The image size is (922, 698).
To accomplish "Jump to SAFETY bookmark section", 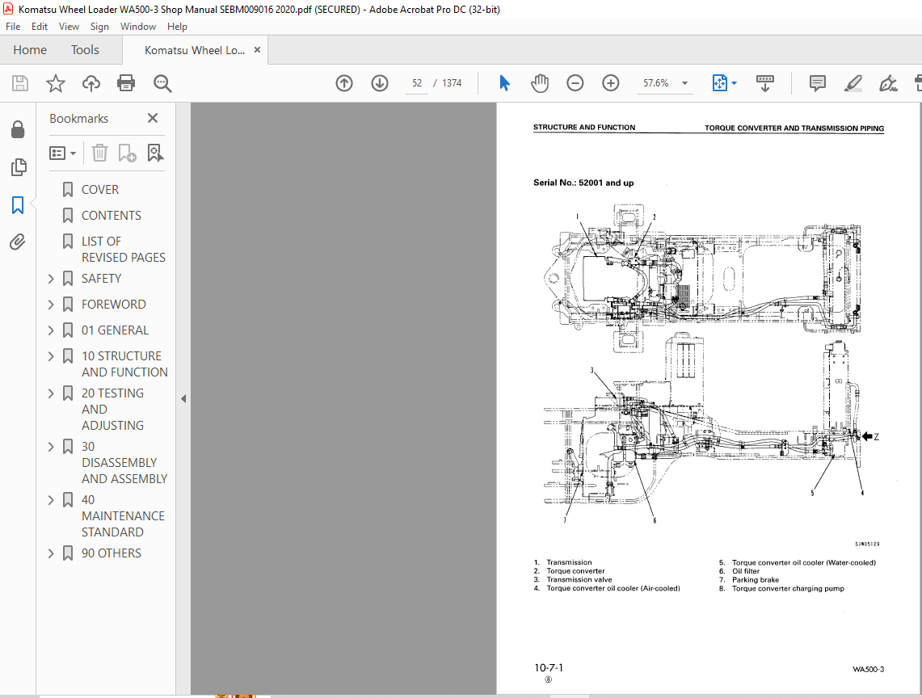I will 101,279.
